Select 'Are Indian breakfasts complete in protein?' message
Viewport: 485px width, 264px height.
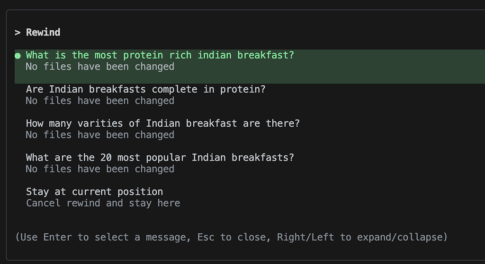point(146,89)
